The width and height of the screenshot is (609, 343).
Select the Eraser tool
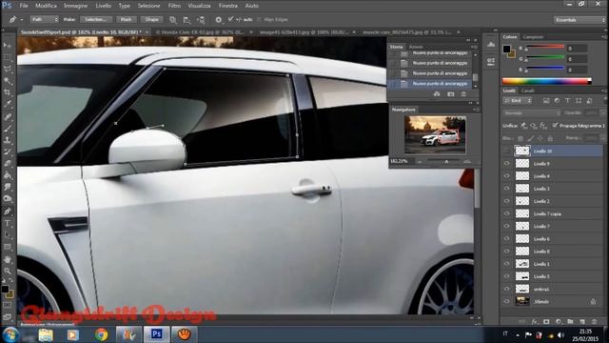click(x=8, y=164)
